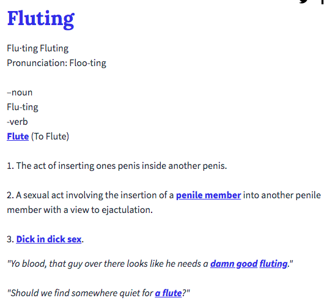The width and height of the screenshot is (327, 306).
Task: Click the -verb label text
Action: tap(17, 122)
